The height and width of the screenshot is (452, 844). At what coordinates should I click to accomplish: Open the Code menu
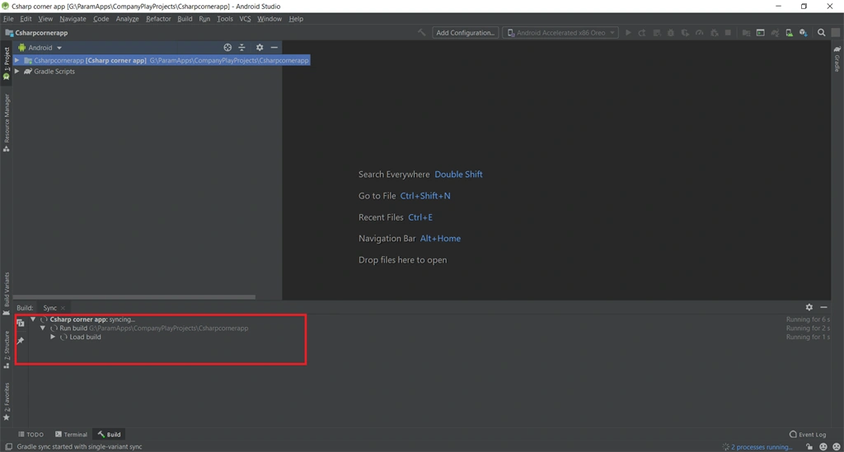click(101, 19)
